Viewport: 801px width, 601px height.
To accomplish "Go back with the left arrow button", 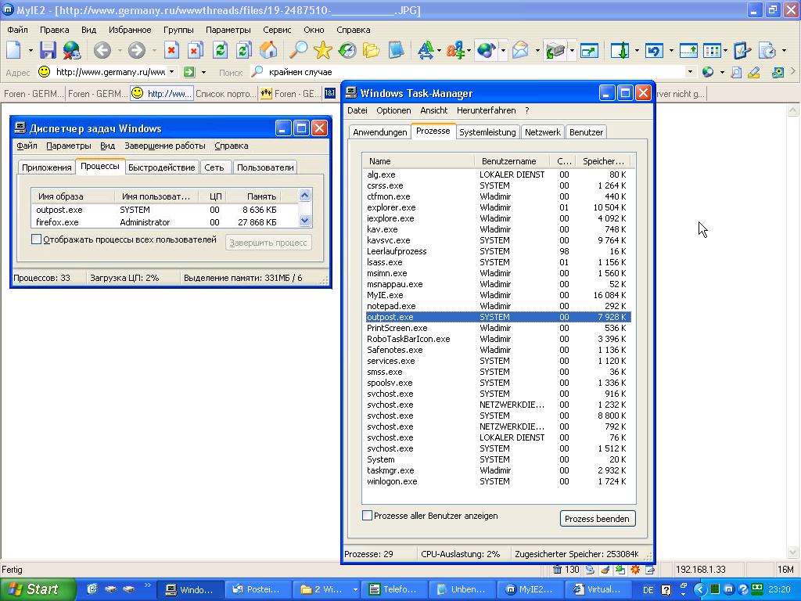I will coord(102,50).
